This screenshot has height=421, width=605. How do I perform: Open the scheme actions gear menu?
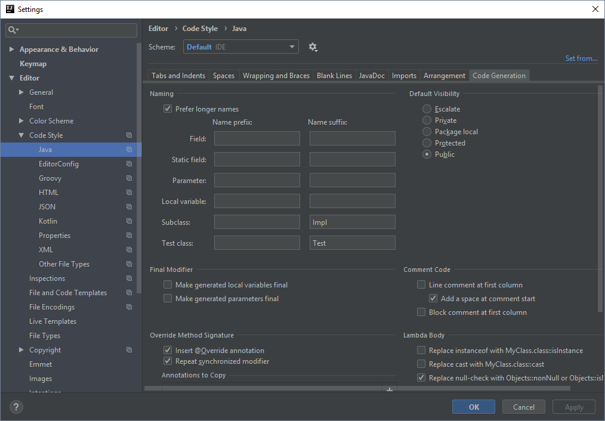(x=313, y=47)
